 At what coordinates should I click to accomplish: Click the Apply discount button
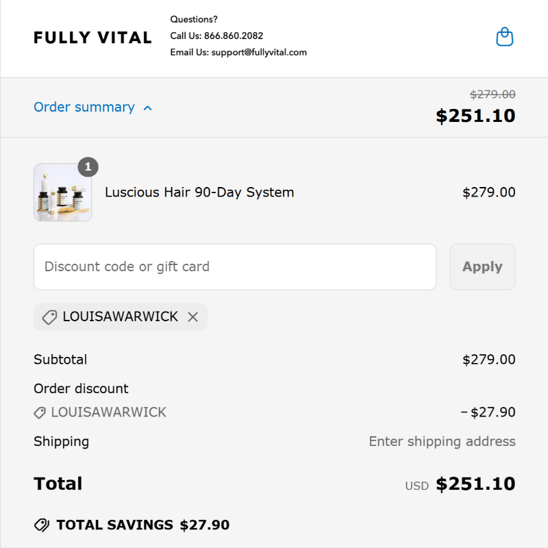[482, 267]
